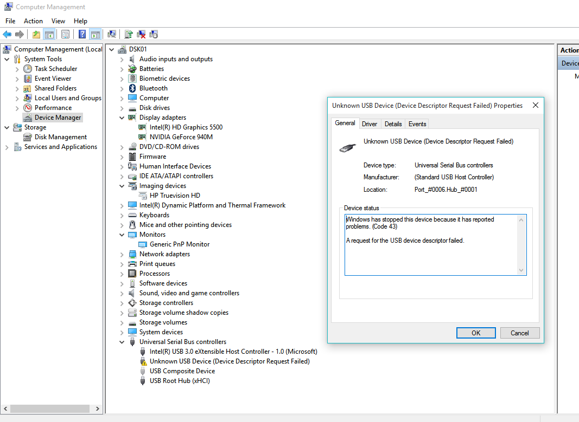Click the Uninstall device toolbar icon
This screenshot has height=422, width=579.
(x=141, y=34)
